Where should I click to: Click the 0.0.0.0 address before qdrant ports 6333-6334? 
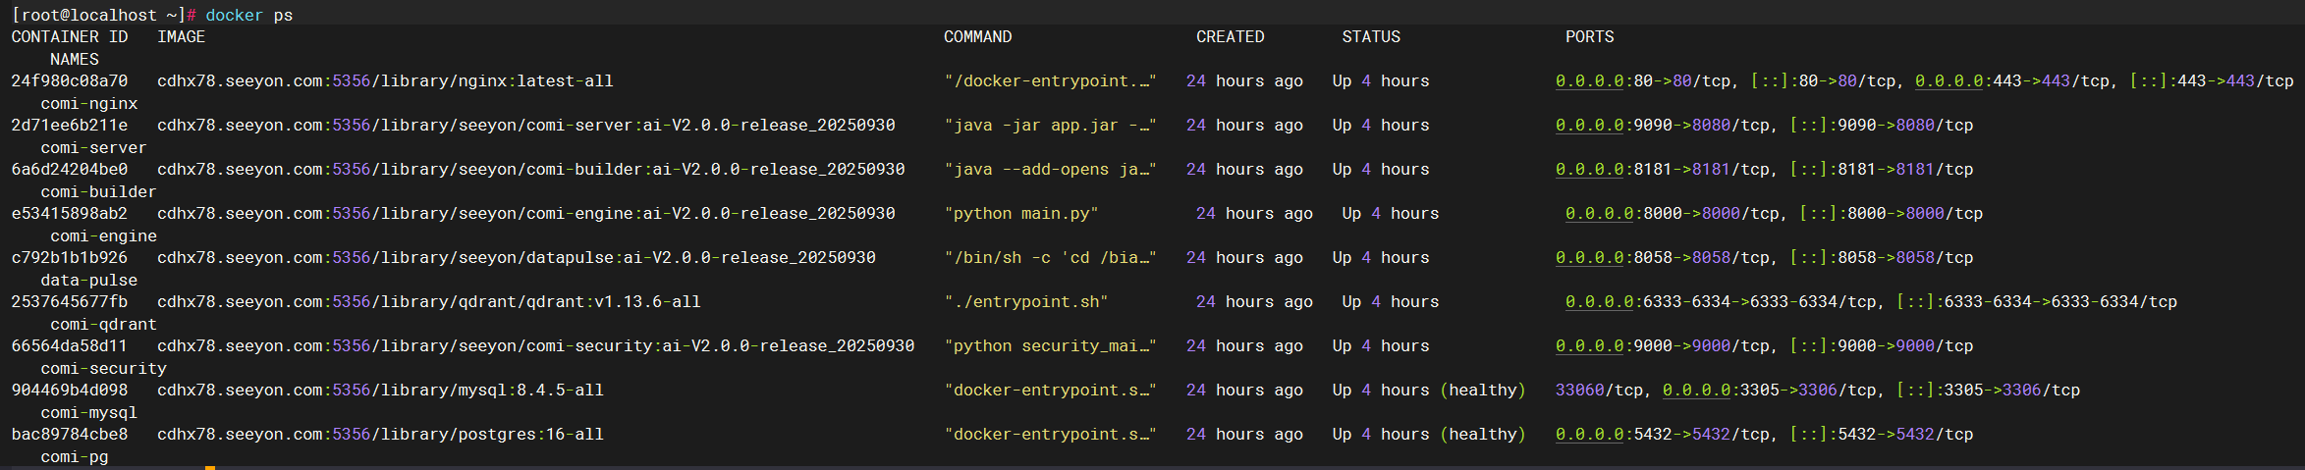pyautogui.click(x=1599, y=302)
